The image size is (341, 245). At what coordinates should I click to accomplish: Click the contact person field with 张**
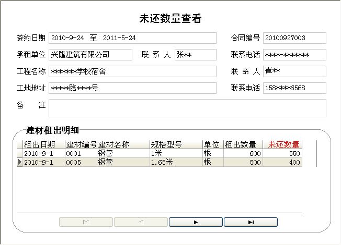click(x=195, y=55)
